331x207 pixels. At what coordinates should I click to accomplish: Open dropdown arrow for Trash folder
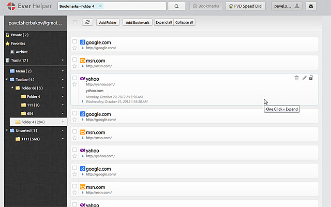coord(63,61)
